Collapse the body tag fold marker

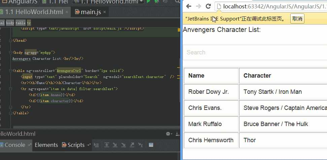[10, 53]
